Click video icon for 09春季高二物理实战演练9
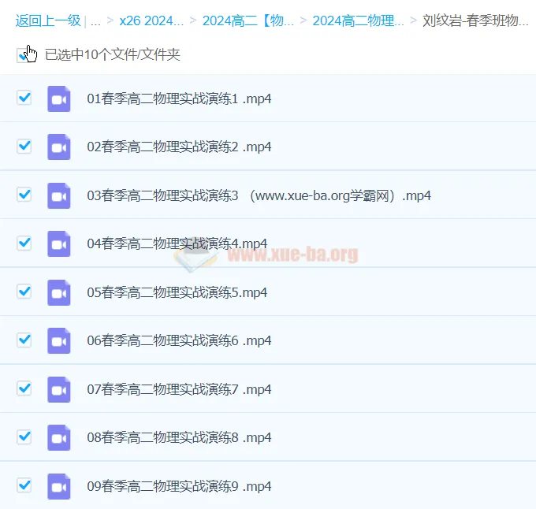The image size is (536, 509). (59, 486)
